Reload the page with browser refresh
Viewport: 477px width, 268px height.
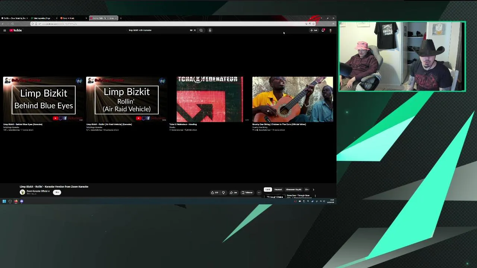[x=12, y=24]
